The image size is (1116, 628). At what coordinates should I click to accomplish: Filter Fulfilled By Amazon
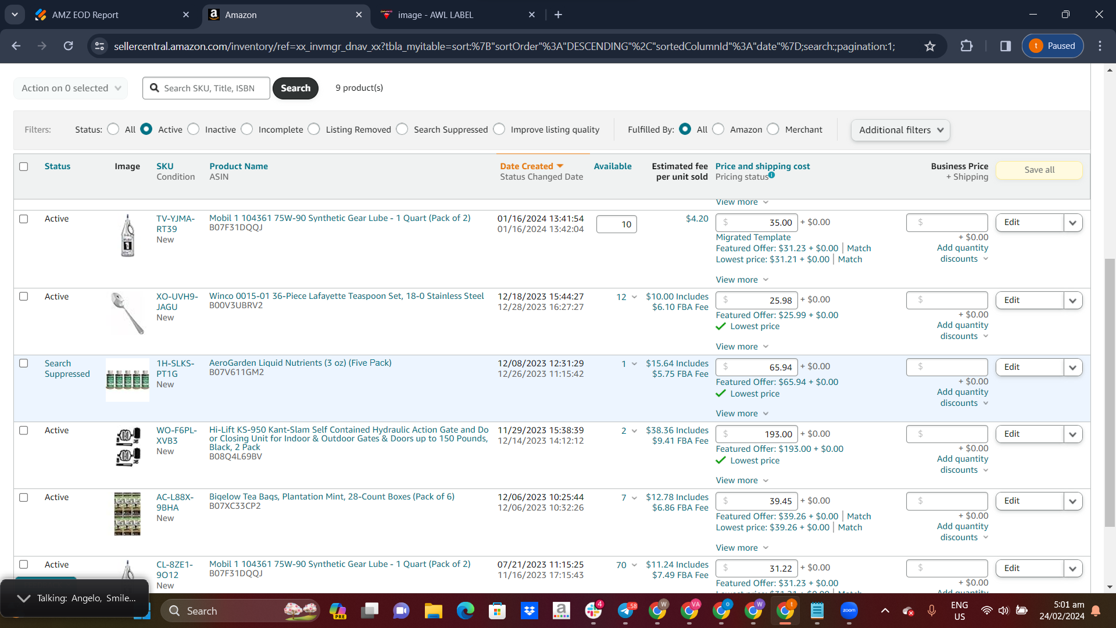[x=718, y=129]
